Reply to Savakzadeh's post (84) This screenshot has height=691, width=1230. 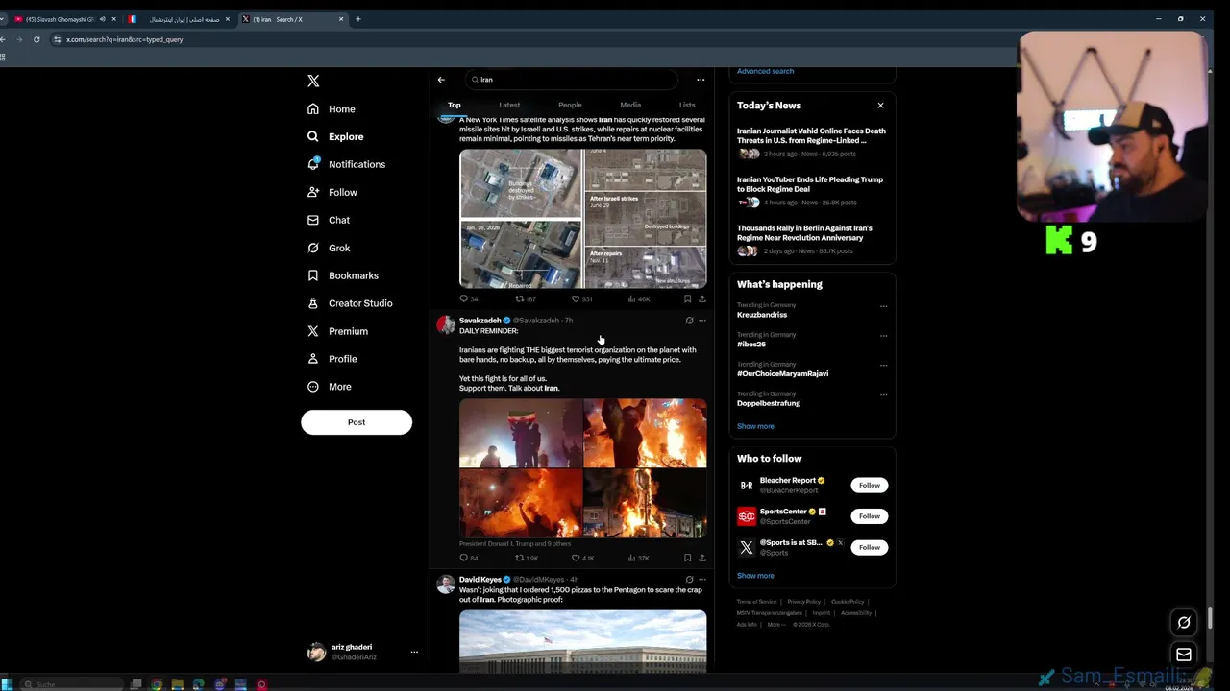point(469,558)
